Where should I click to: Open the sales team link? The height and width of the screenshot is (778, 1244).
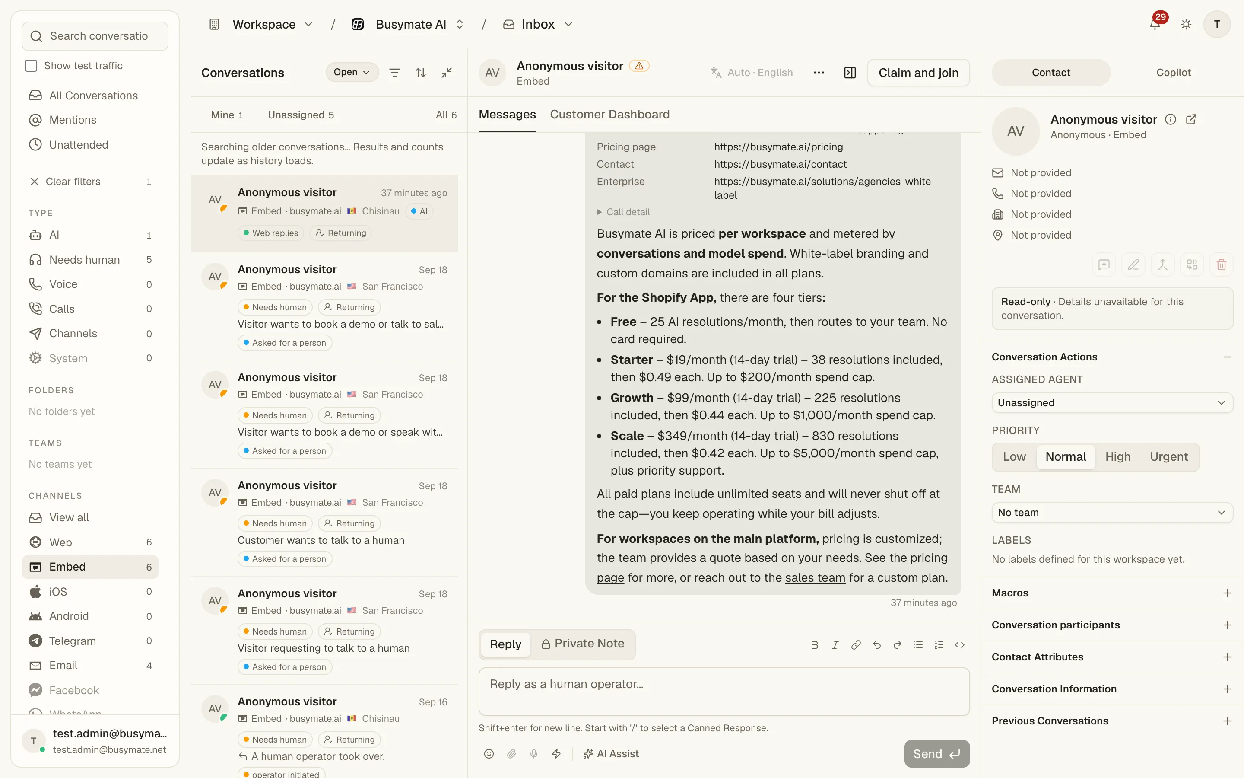tap(815, 577)
